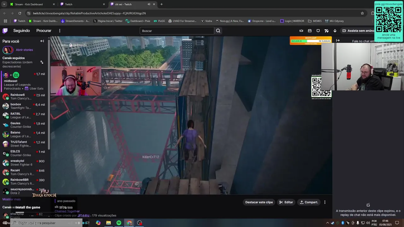Open boxbox channel in sidebar
404x227 pixels.
(24, 106)
